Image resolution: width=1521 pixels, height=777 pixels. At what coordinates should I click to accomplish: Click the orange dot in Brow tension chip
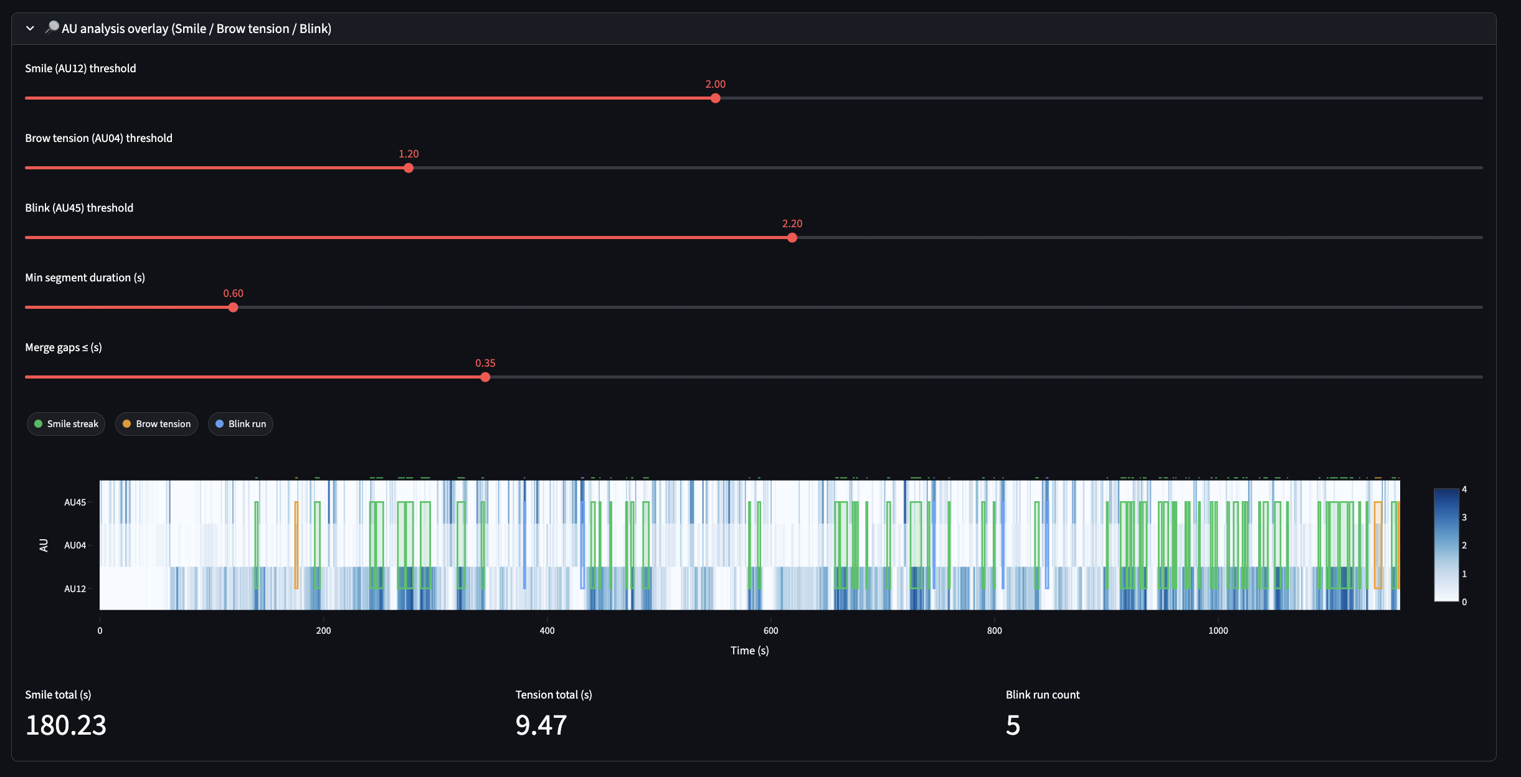[127, 424]
